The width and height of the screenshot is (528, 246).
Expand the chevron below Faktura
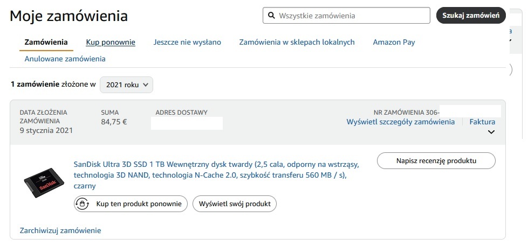point(491,132)
